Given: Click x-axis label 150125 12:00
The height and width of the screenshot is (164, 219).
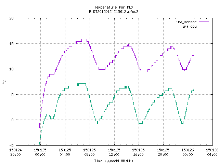Looking at the screenshot, I should 114,152.
